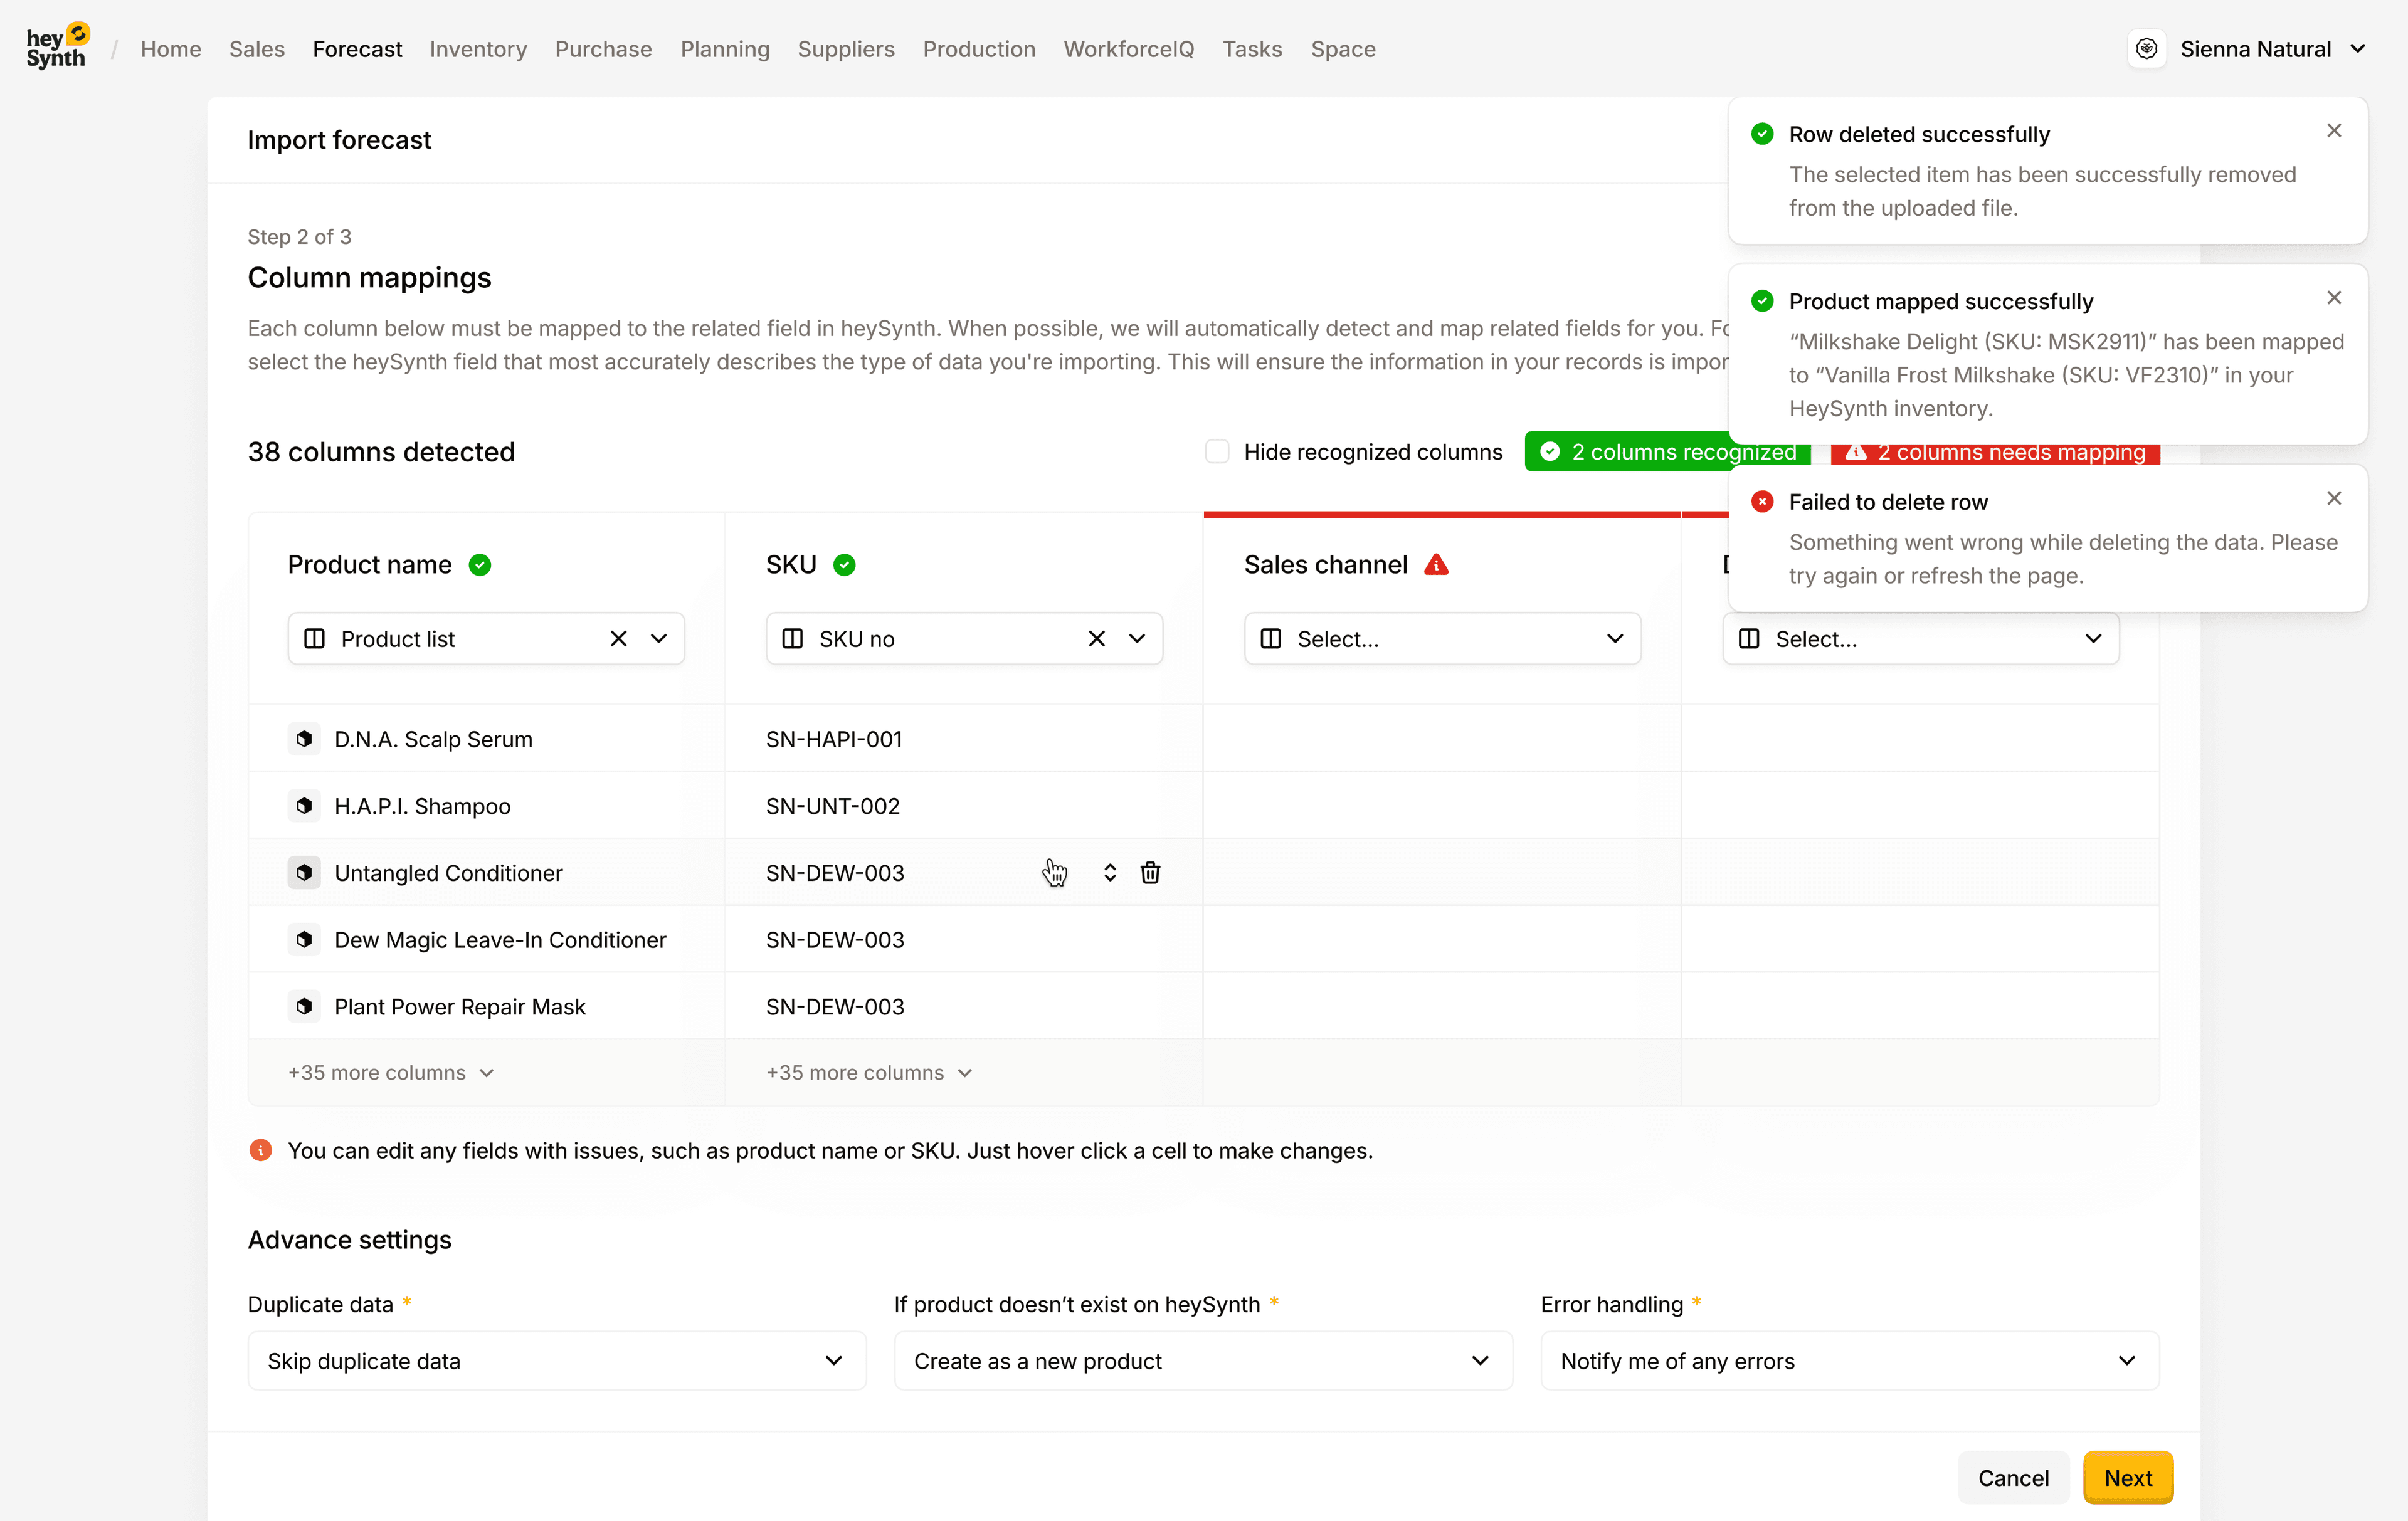Image resolution: width=2408 pixels, height=1521 pixels.
Task: Clear the SKU no mapping selection
Action: pyautogui.click(x=1096, y=639)
